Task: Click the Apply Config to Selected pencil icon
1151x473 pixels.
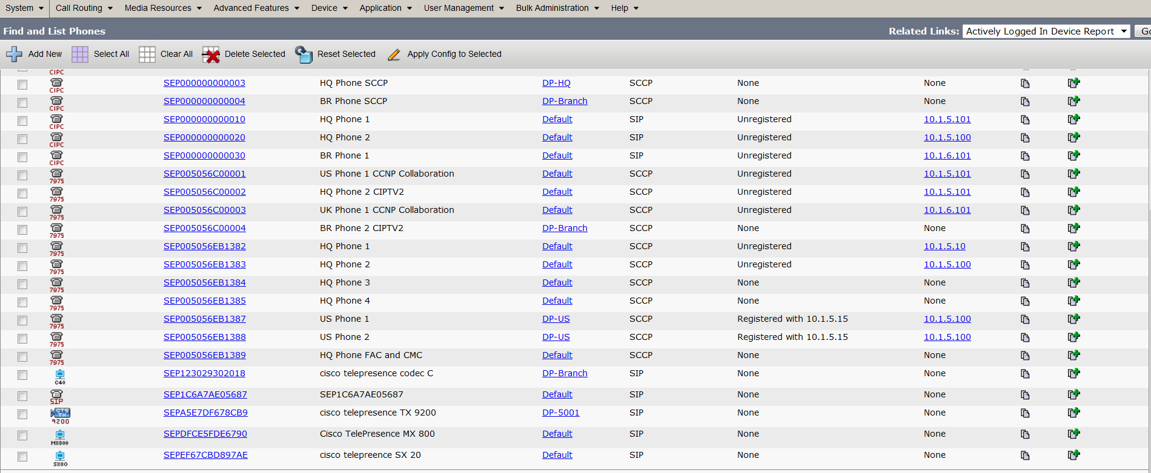Action: 394,54
